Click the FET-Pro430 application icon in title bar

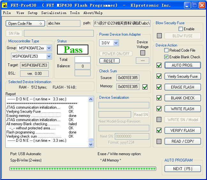click(x=4, y=5)
